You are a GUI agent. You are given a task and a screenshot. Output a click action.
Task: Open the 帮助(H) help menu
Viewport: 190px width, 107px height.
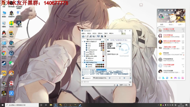[x=111, y=33]
